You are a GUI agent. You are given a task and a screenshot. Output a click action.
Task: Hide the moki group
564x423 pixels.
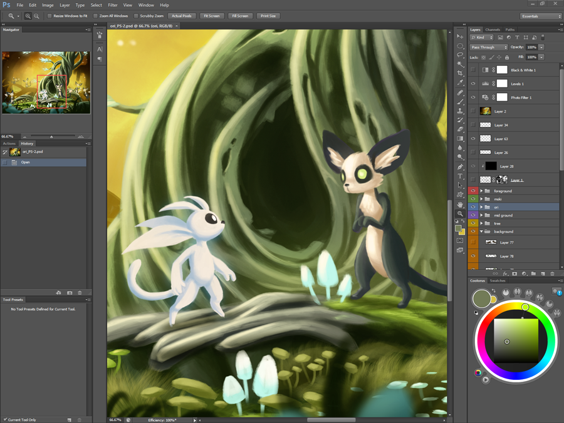point(473,199)
